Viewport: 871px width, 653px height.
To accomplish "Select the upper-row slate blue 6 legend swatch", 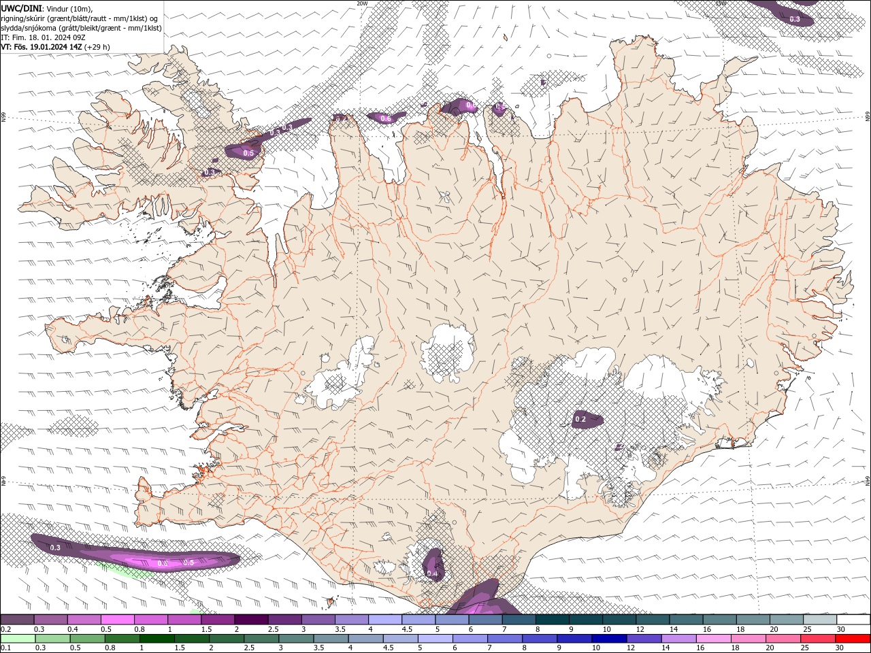I will click(486, 620).
